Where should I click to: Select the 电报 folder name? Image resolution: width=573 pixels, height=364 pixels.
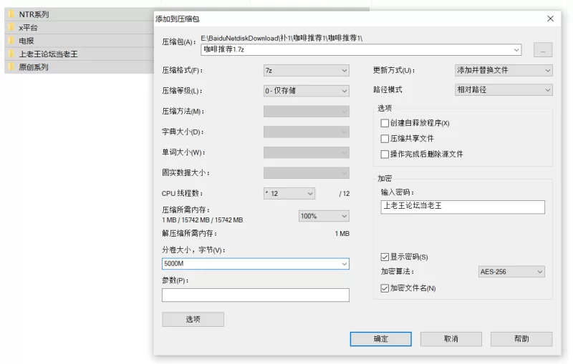point(27,41)
